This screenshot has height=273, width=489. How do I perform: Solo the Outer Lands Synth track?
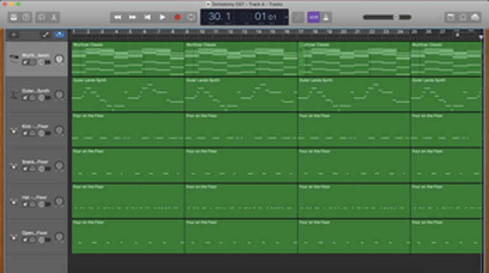(32, 98)
